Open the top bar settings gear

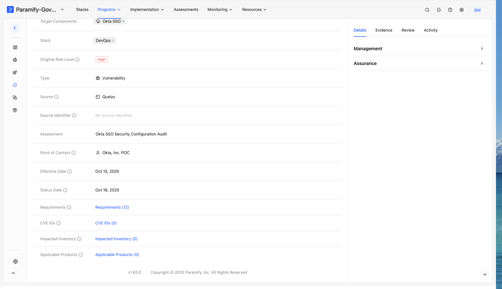click(462, 10)
